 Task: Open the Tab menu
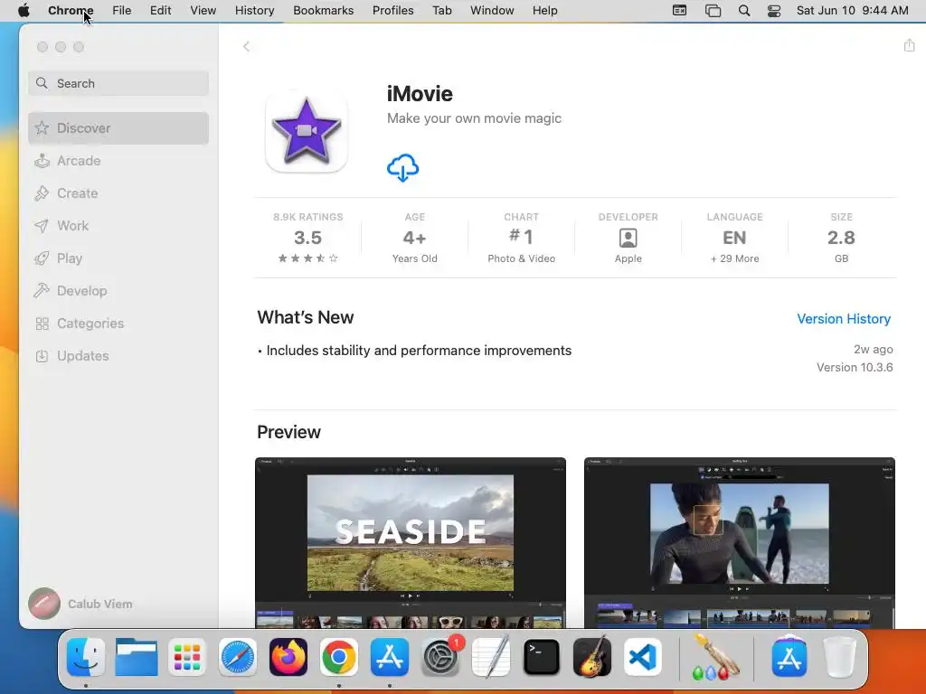coord(441,11)
